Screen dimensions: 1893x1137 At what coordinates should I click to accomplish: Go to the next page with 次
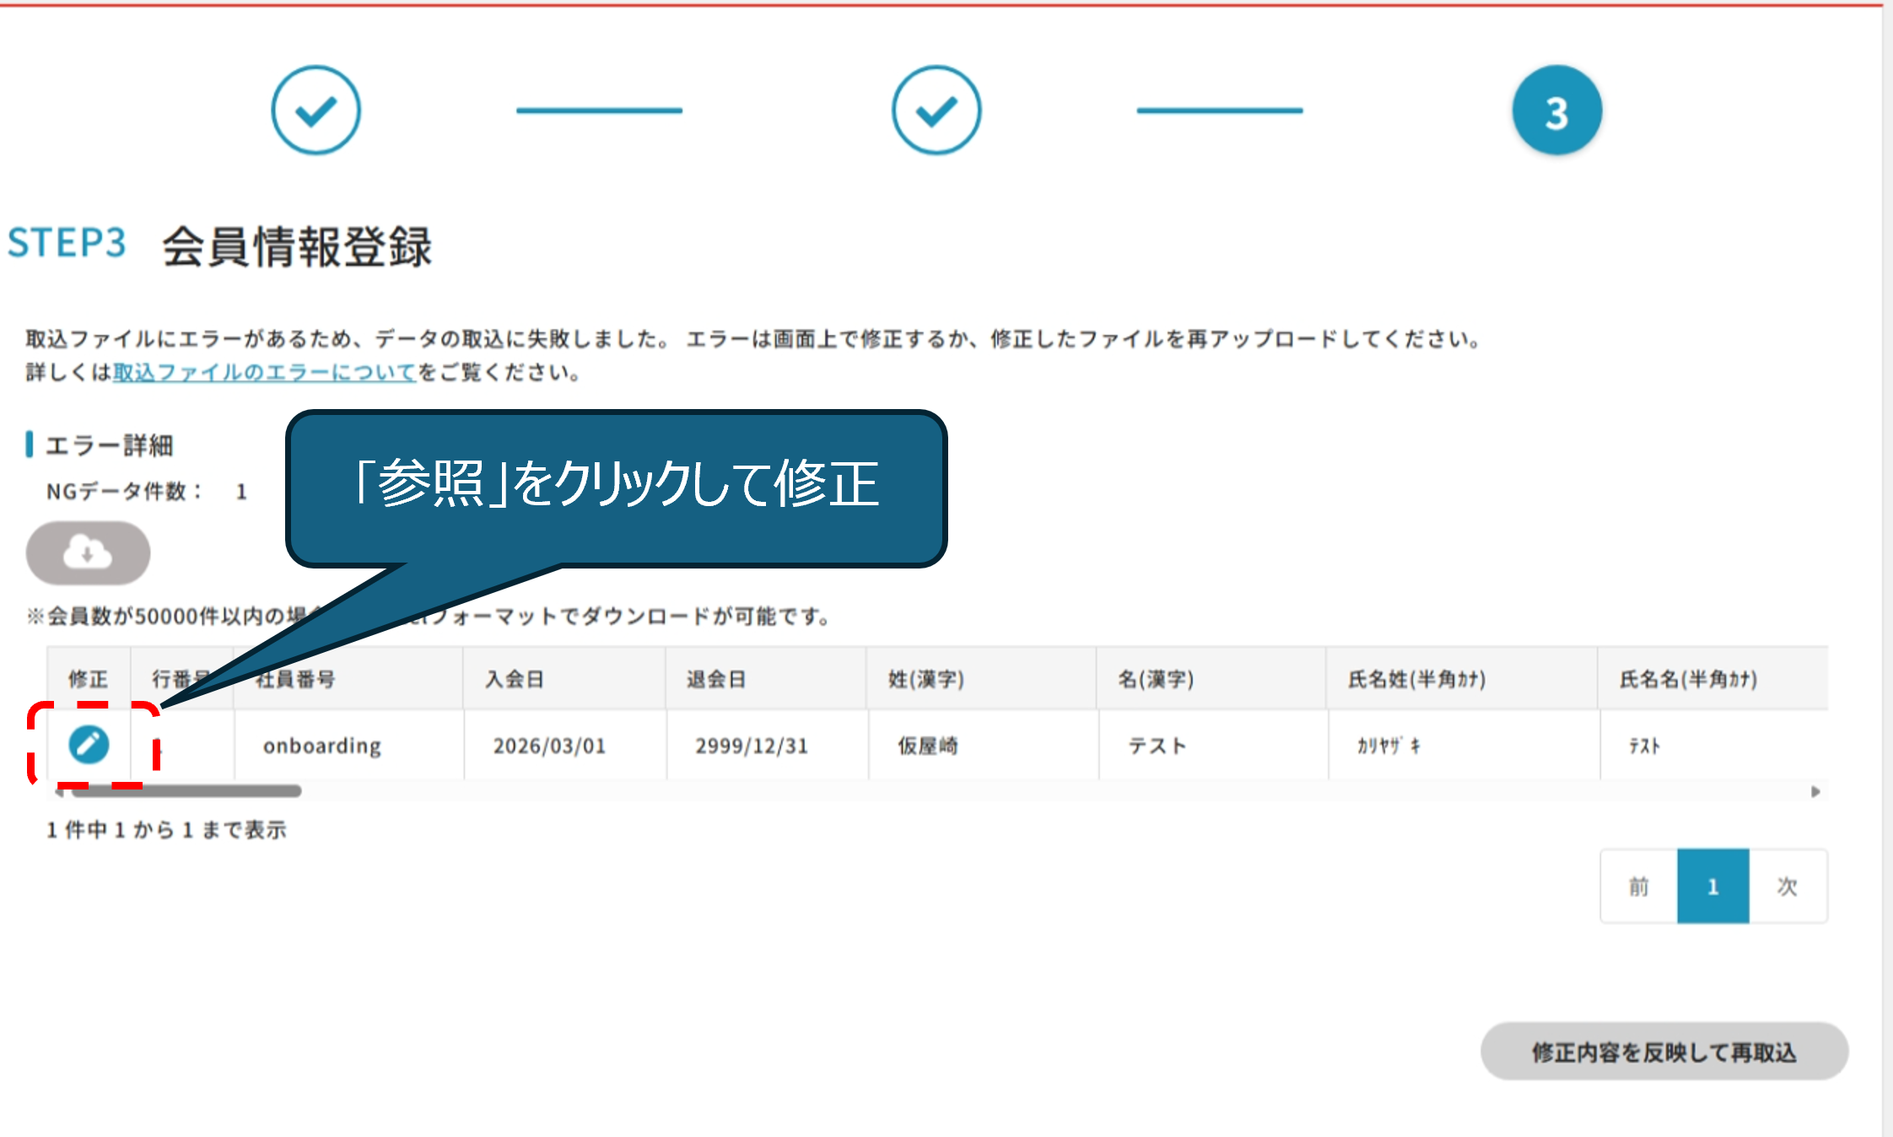1788,886
